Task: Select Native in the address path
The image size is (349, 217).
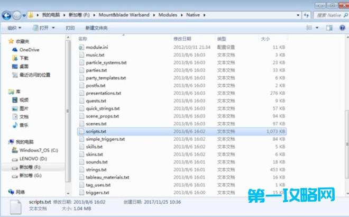Action: coord(193,15)
